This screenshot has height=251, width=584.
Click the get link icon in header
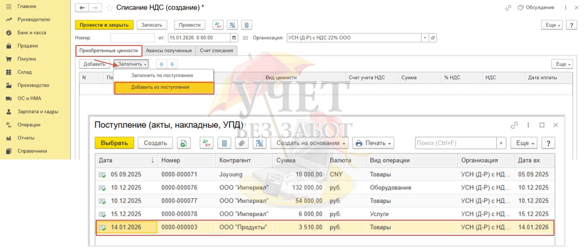[x=508, y=8]
